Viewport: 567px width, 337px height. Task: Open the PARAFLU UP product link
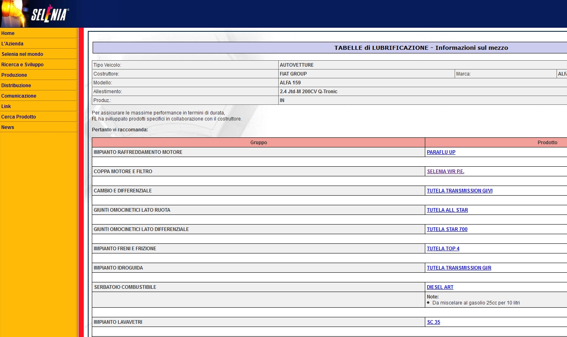(441, 152)
